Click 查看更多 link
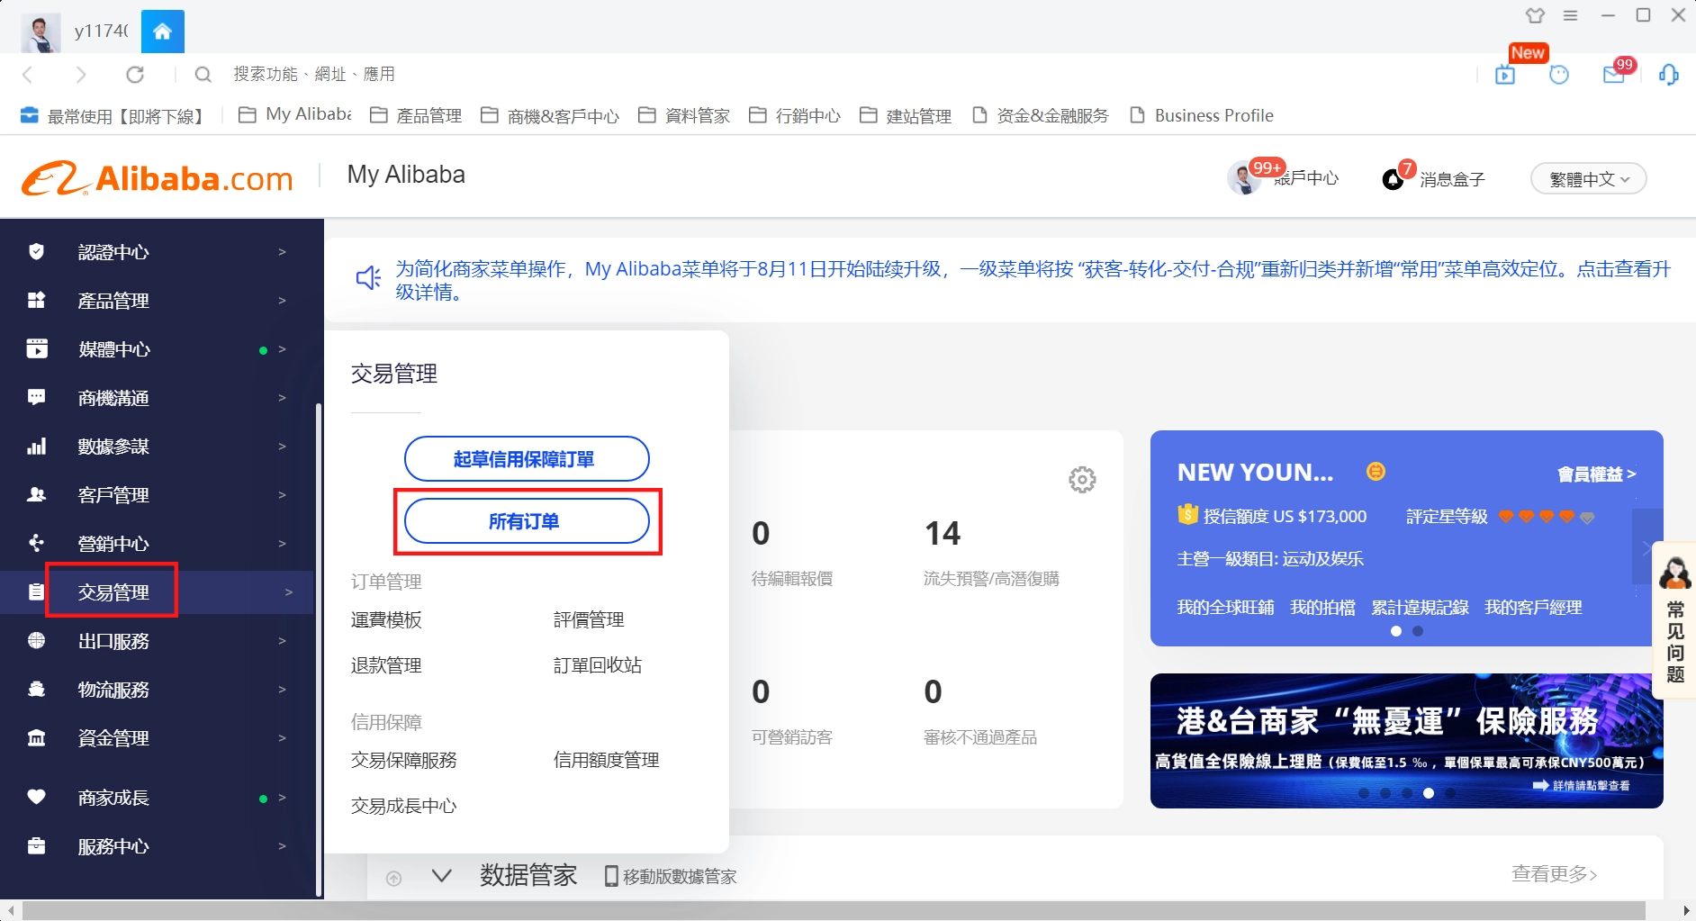Image resolution: width=1696 pixels, height=921 pixels. coord(1555,873)
